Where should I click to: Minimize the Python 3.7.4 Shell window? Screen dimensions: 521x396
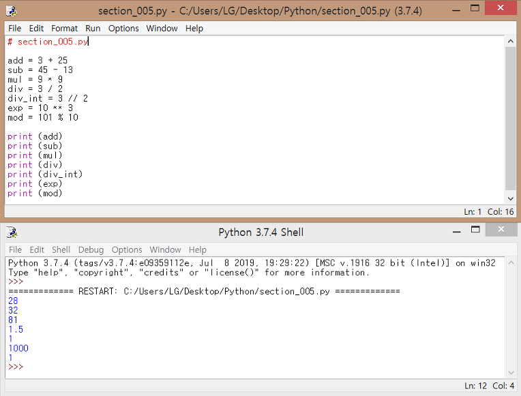click(x=457, y=231)
